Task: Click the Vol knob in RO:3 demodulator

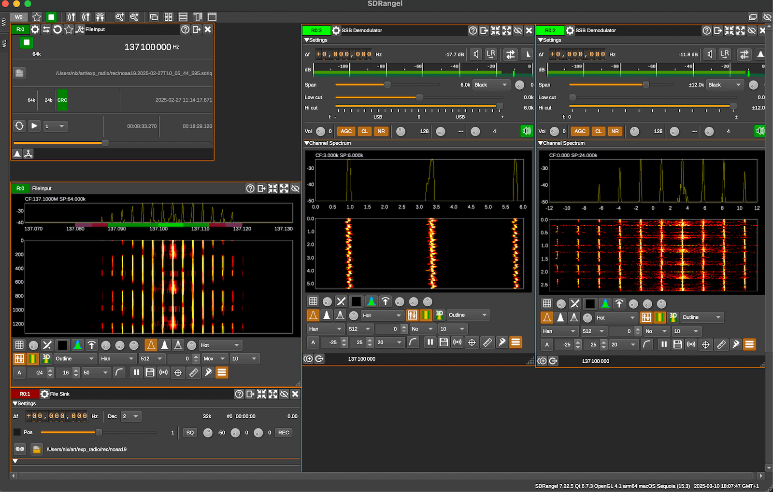Action: [x=320, y=131]
